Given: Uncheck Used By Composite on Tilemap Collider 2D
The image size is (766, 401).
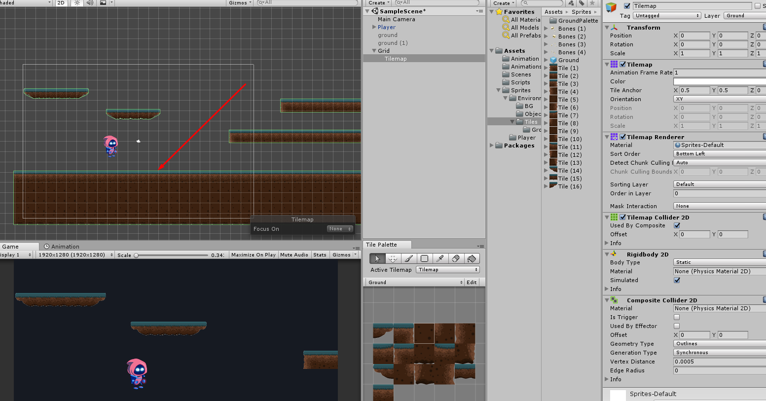Looking at the screenshot, I should (677, 225).
